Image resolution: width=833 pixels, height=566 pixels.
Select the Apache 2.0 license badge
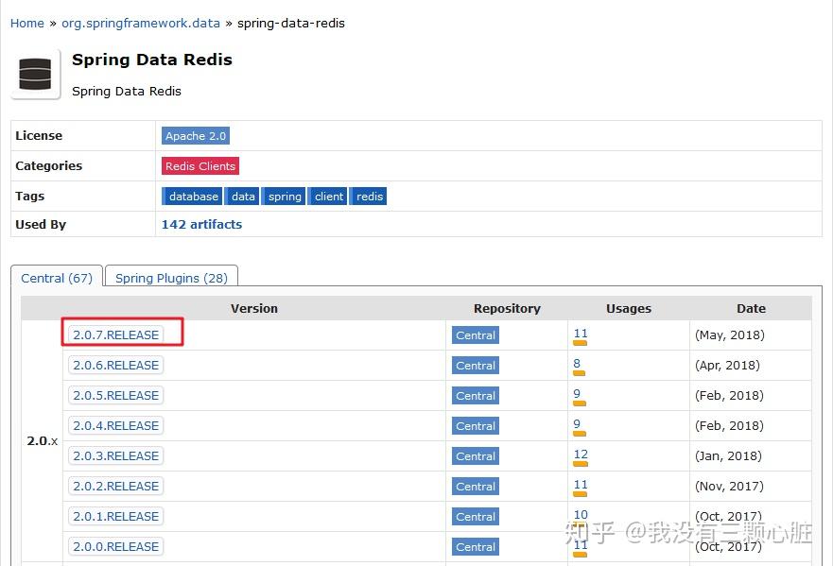coord(195,136)
